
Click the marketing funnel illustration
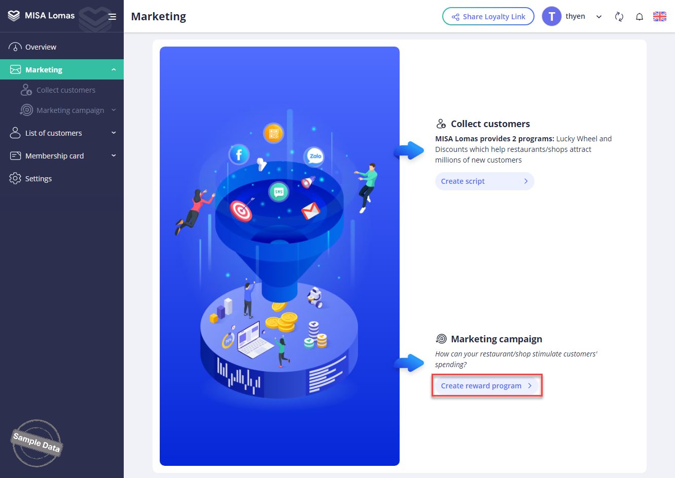coord(279,256)
